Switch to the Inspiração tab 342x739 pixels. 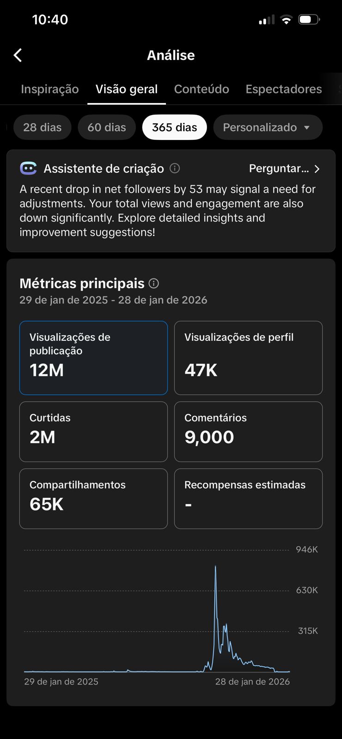49,89
